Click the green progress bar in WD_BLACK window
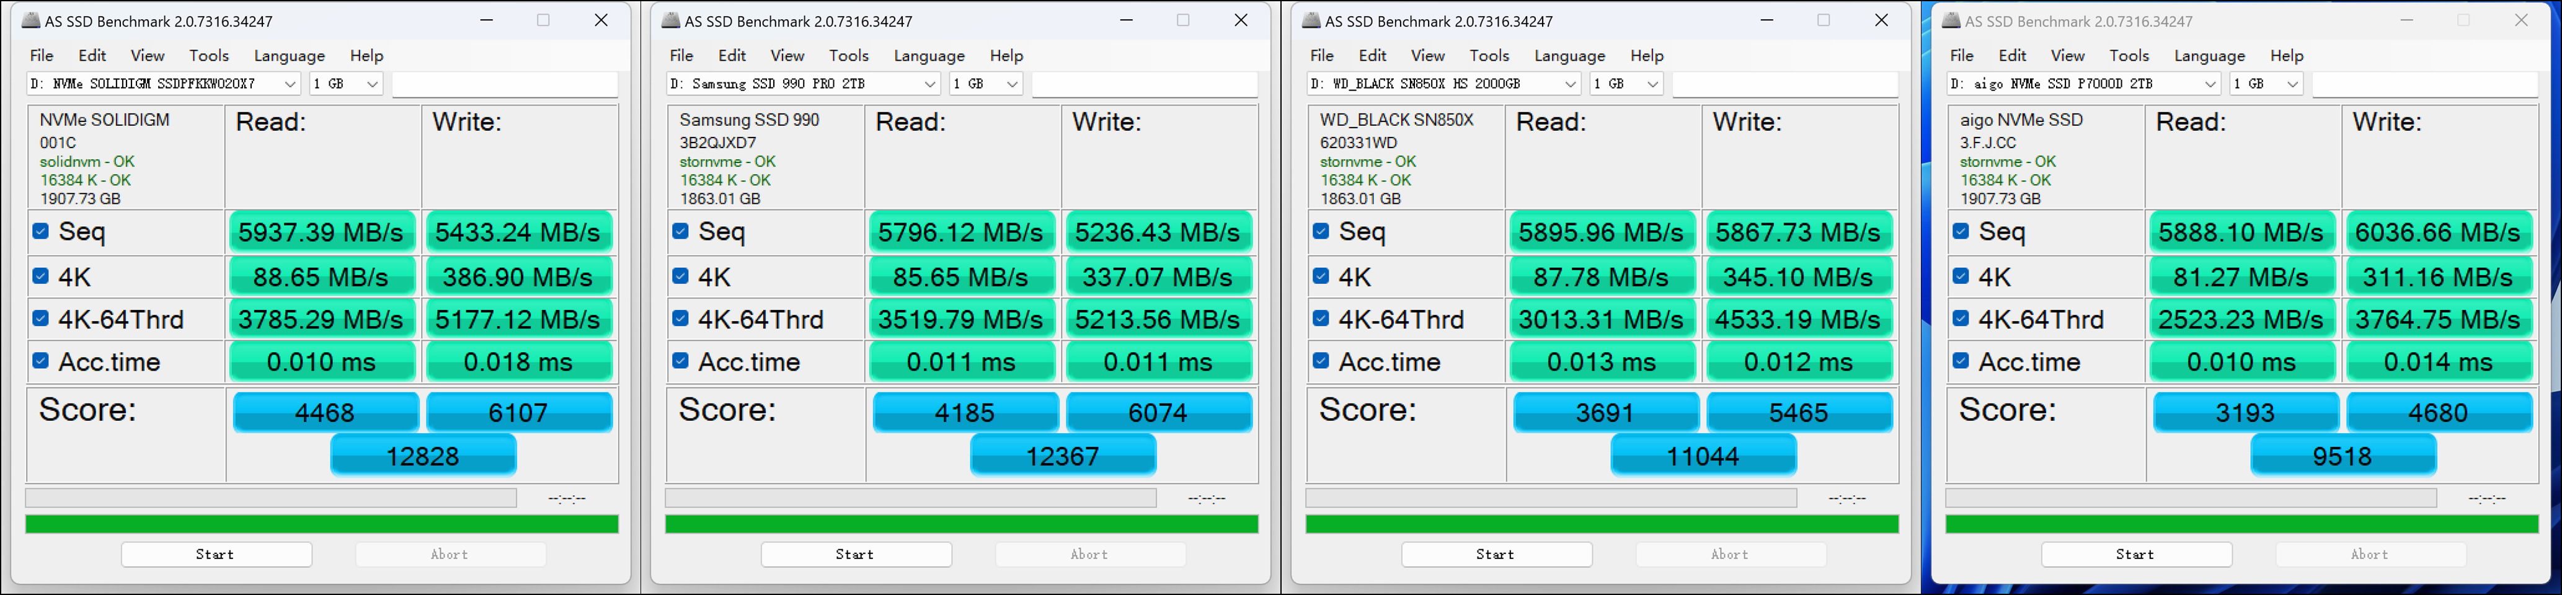Viewport: 2562px width, 595px height. click(1602, 523)
